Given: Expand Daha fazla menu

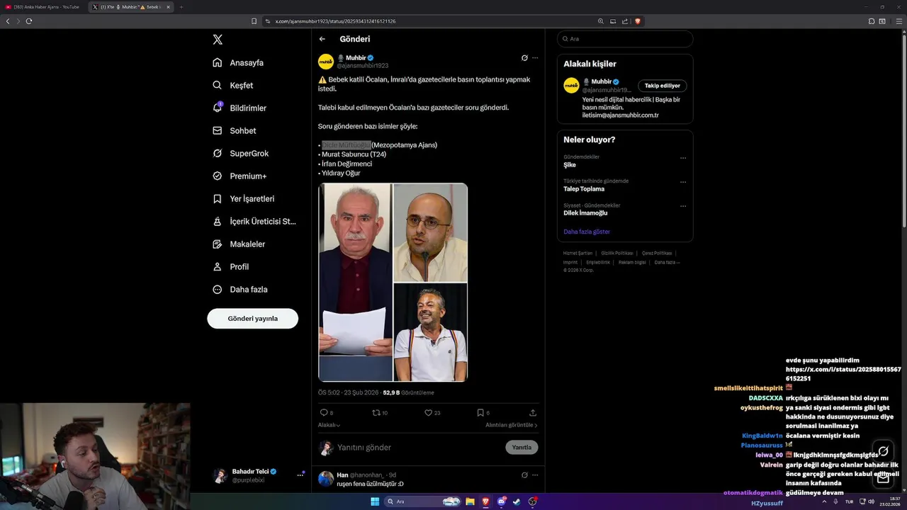Looking at the screenshot, I should pos(240,289).
